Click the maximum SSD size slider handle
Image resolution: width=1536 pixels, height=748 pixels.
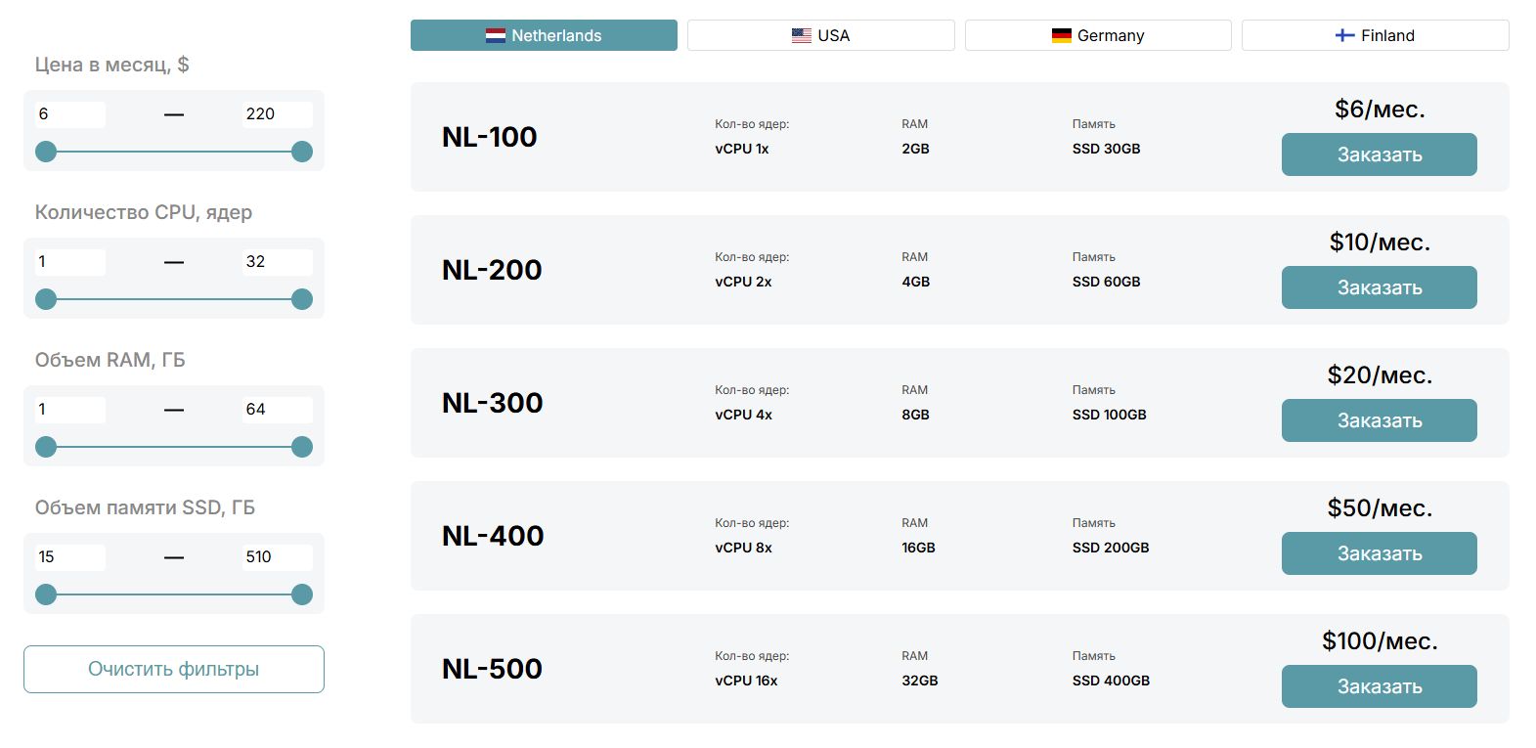coord(302,594)
